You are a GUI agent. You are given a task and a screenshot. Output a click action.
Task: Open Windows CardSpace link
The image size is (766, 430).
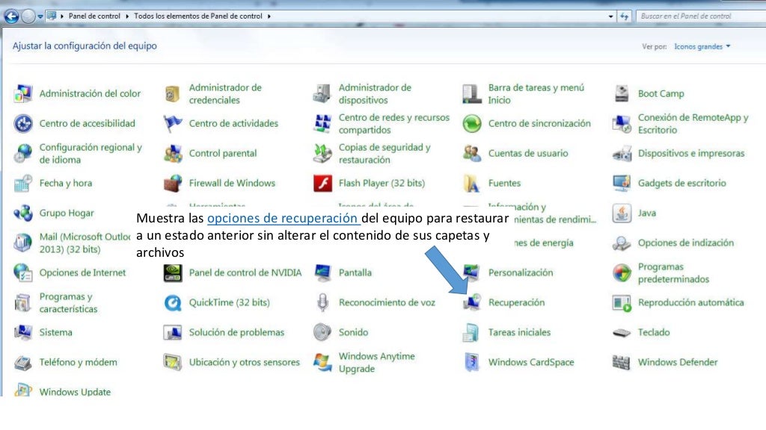[531, 362]
